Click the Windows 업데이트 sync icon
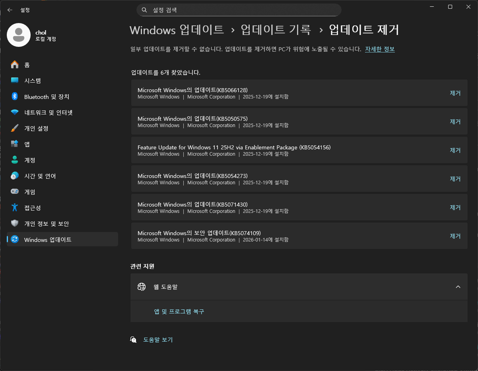 15,240
